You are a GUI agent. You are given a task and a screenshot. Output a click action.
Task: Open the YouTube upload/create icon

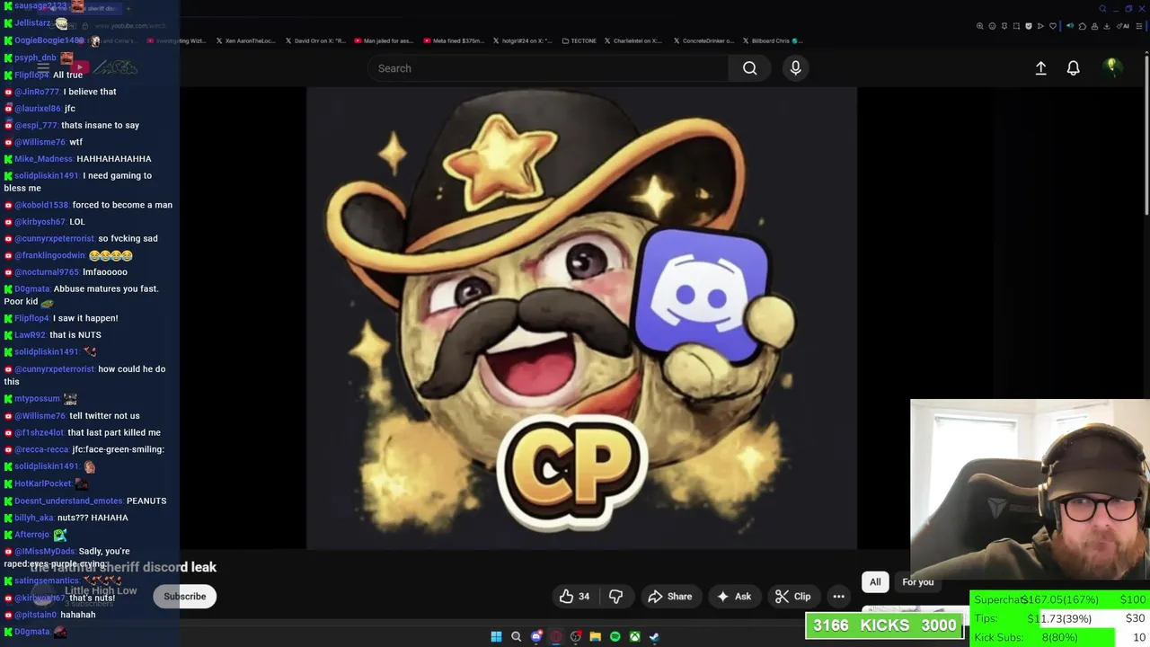click(1040, 68)
